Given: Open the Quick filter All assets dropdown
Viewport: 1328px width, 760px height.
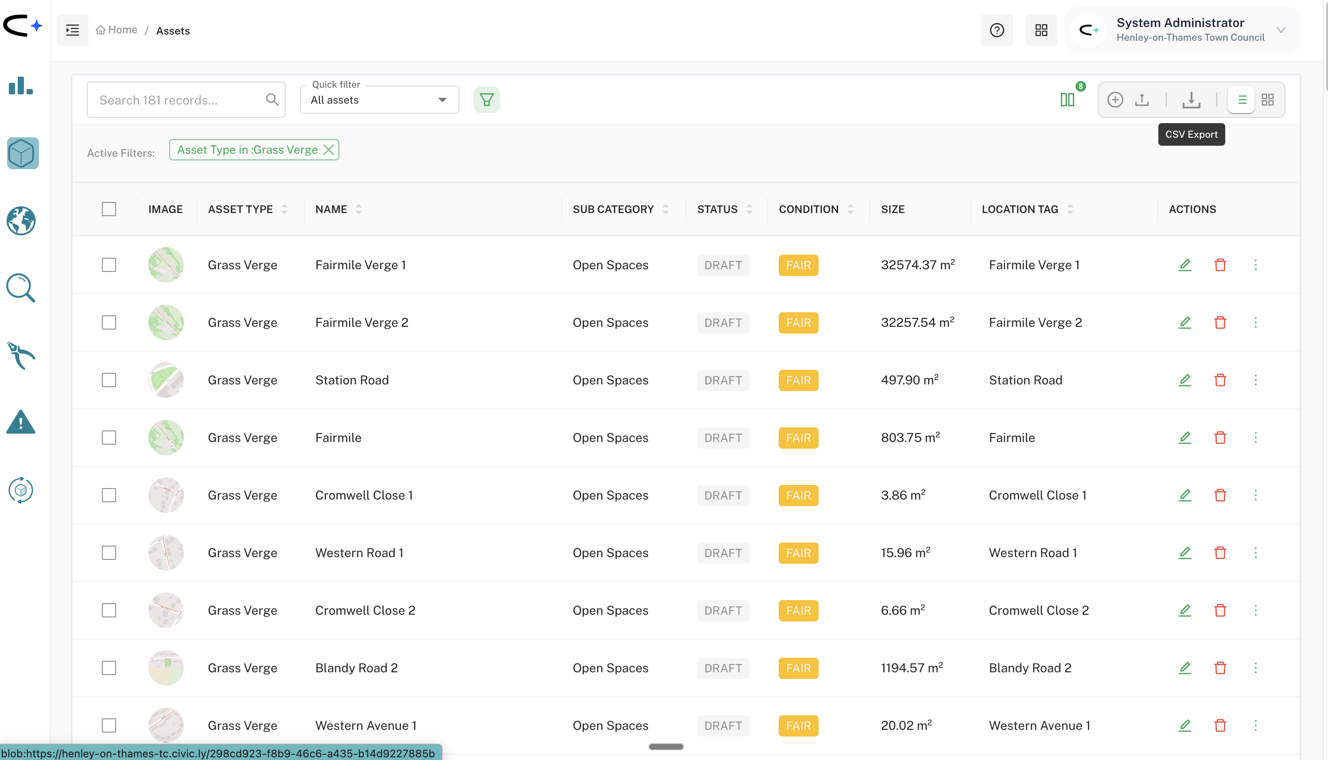Looking at the screenshot, I should tap(380, 99).
